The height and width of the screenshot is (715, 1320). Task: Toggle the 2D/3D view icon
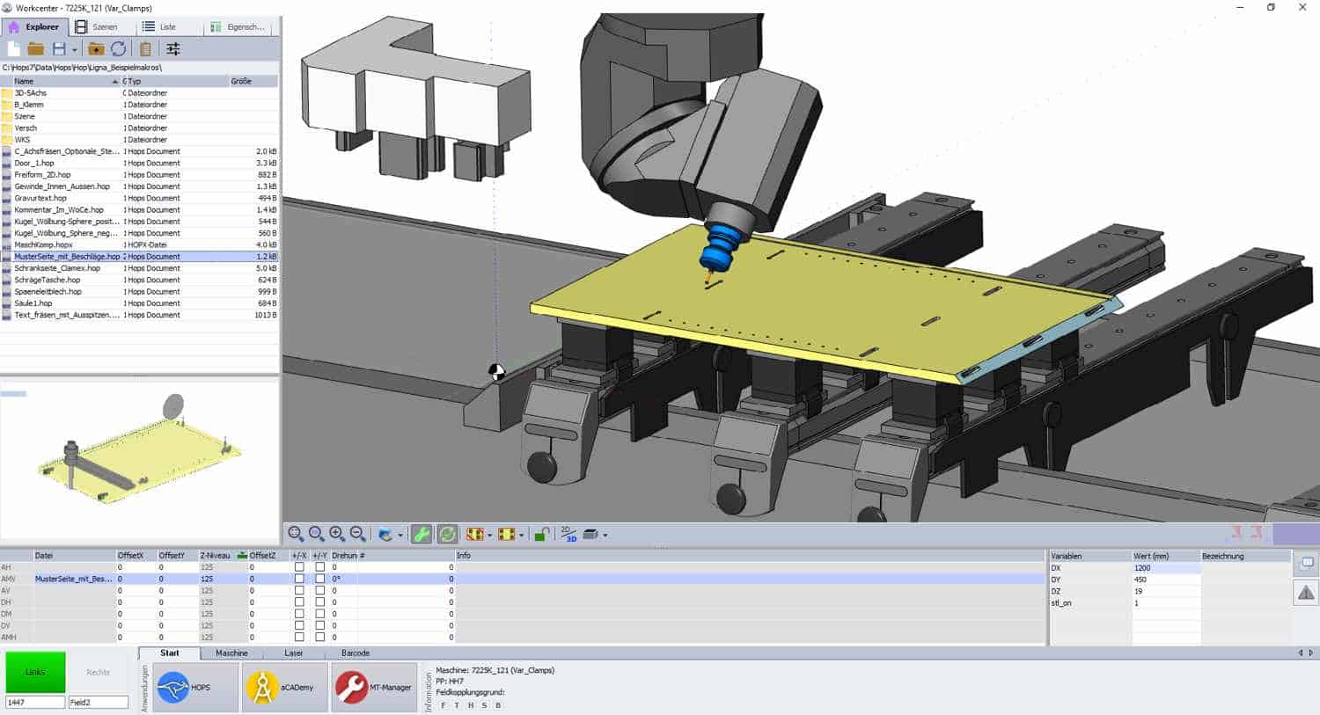click(567, 534)
